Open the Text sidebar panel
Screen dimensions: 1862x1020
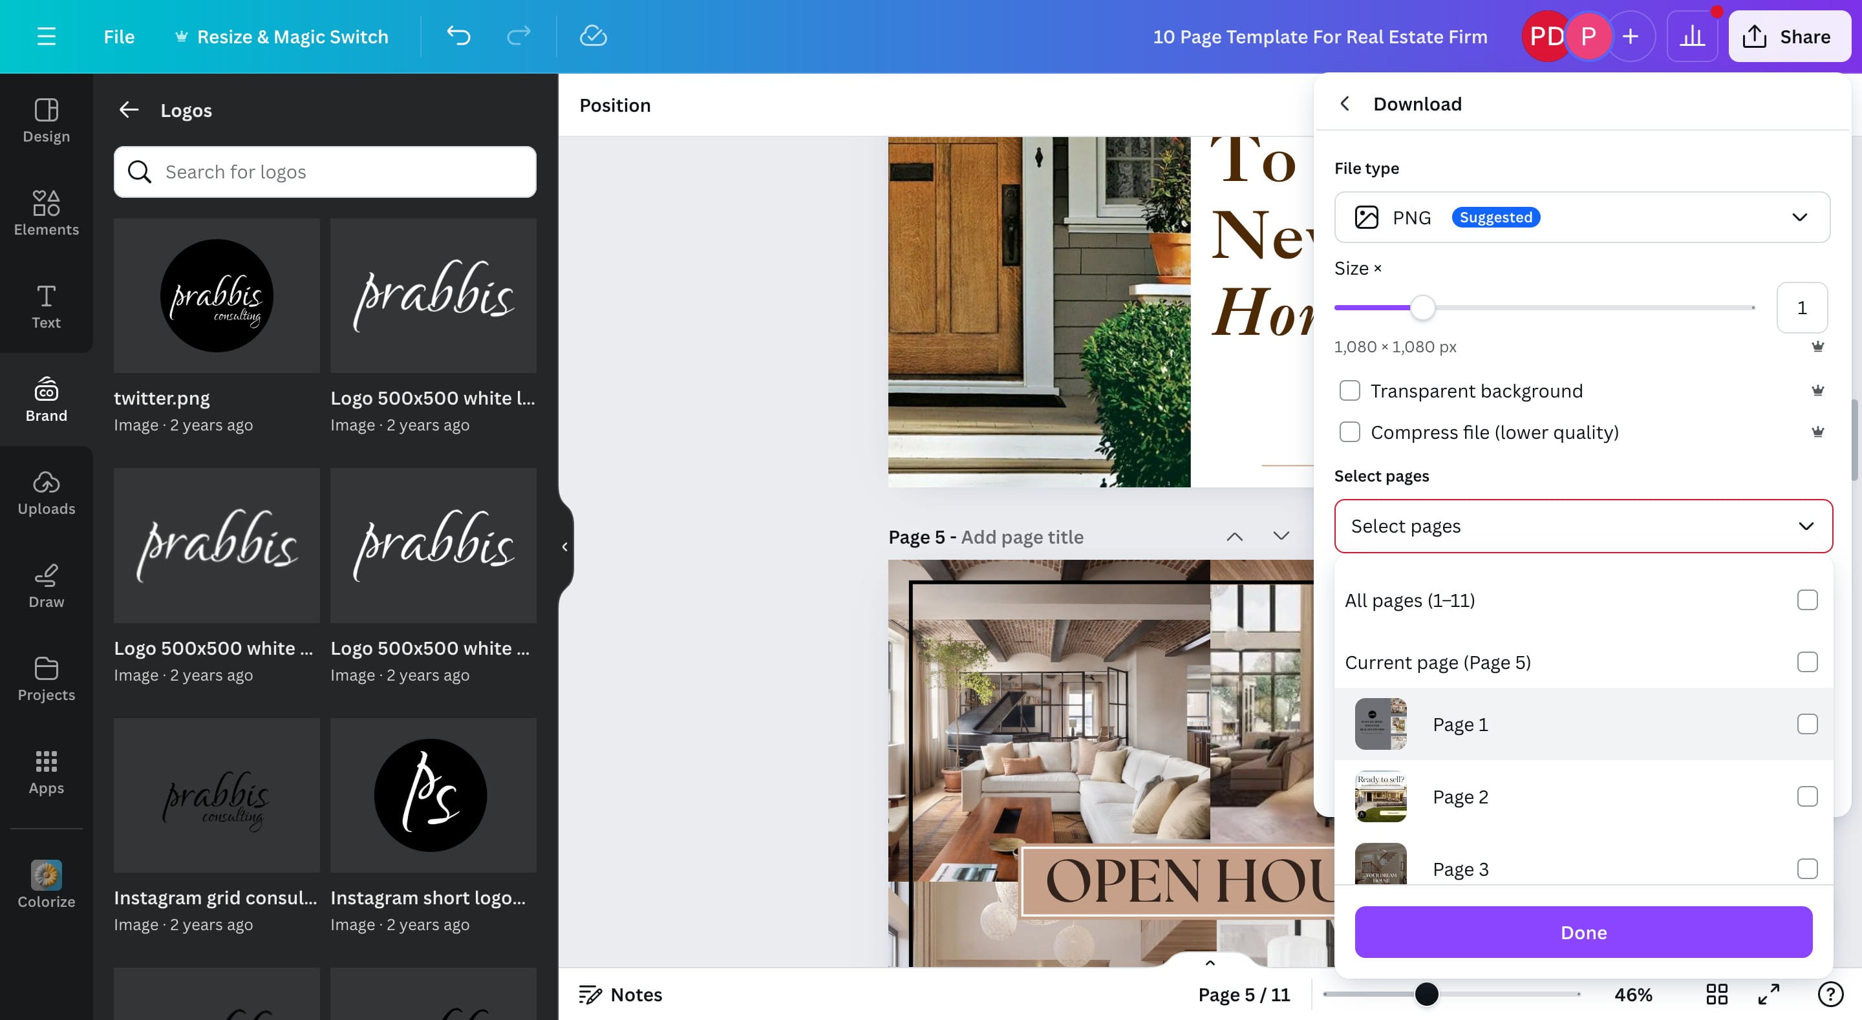(x=47, y=306)
